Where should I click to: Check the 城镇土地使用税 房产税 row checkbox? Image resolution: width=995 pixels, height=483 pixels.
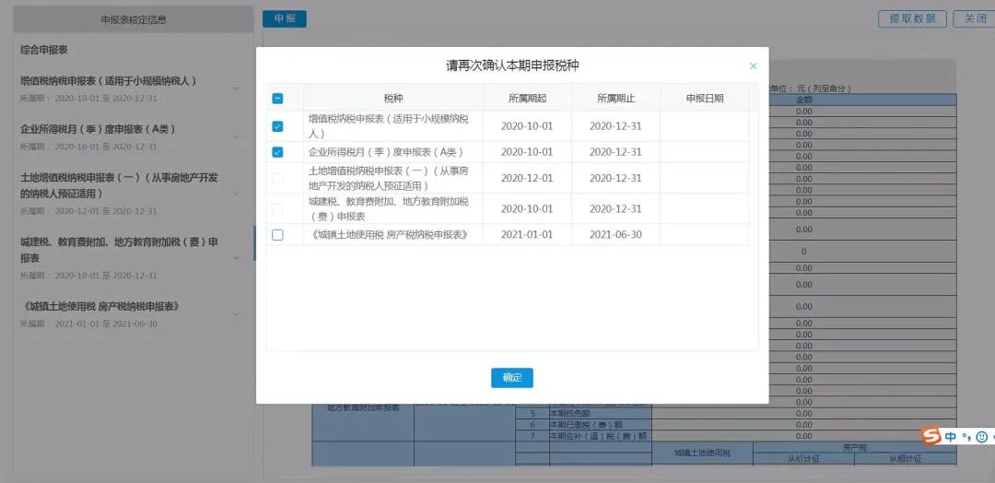tap(277, 235)
